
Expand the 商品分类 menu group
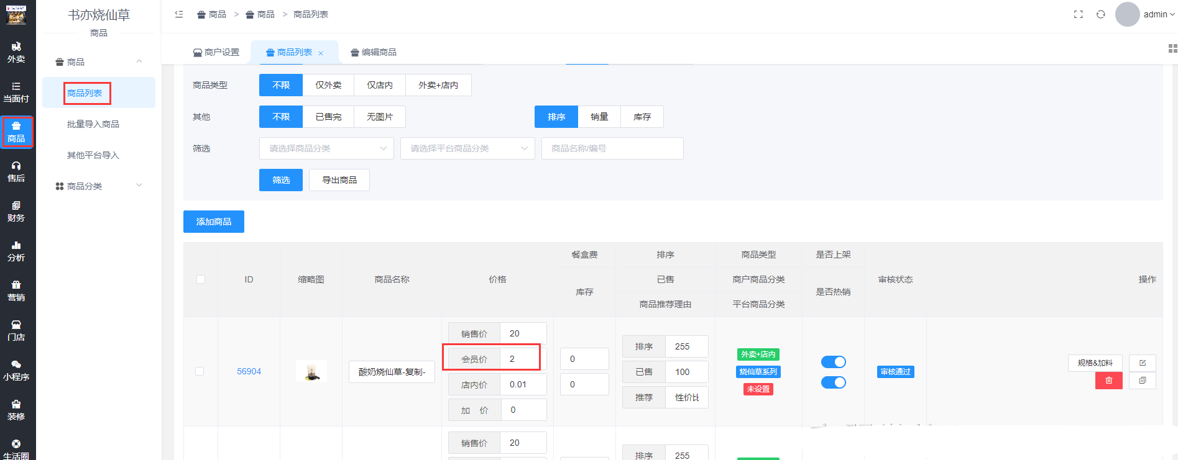click(x=99, y=186)
